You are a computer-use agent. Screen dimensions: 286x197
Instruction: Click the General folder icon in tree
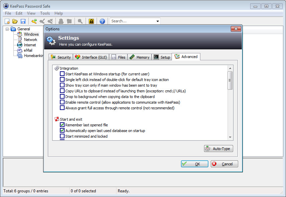point(13,29)
